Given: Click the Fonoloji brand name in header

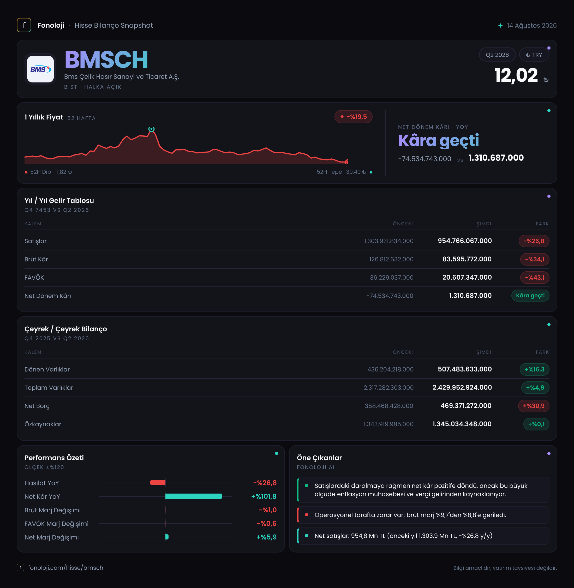Looking at the screenshot, I should (x=51, y=25).
